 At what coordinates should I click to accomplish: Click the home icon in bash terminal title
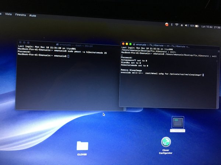coord(57,44)
